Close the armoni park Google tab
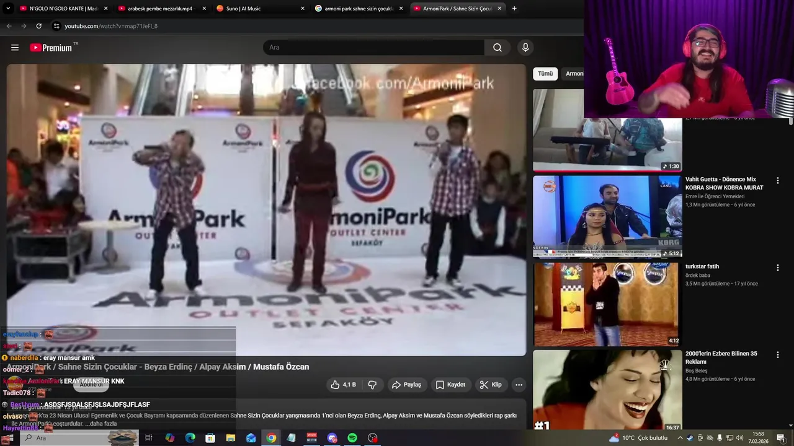 coord(401,9)
